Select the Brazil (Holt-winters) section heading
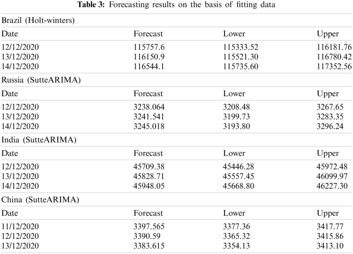This screenshot has height=254, width=353. (x=38, y=20)
